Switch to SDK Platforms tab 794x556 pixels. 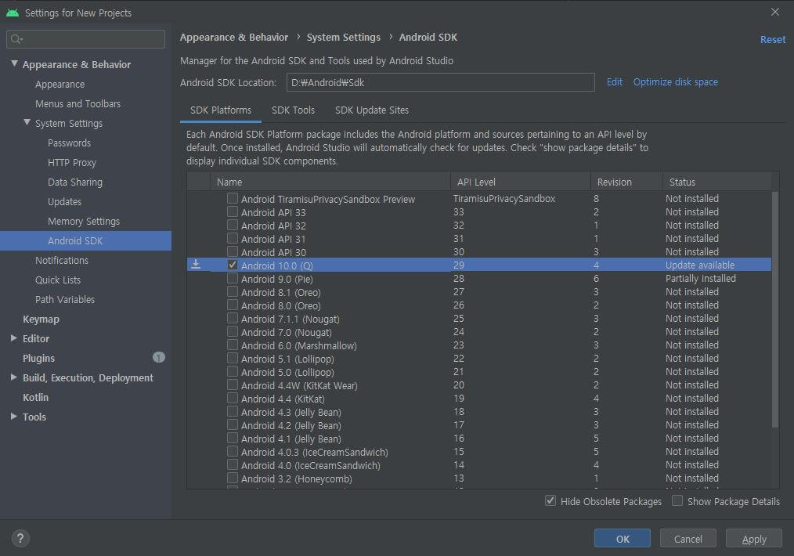[x=221, y=110]
